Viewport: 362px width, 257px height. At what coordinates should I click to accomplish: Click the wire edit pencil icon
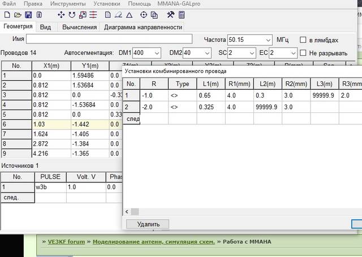pyautogui.click(x=118, y=15)
